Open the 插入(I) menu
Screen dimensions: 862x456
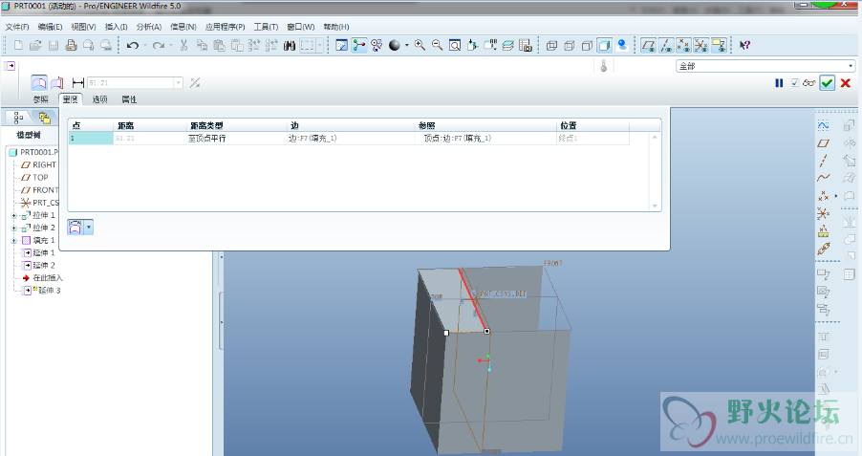[x=116, y=27]
